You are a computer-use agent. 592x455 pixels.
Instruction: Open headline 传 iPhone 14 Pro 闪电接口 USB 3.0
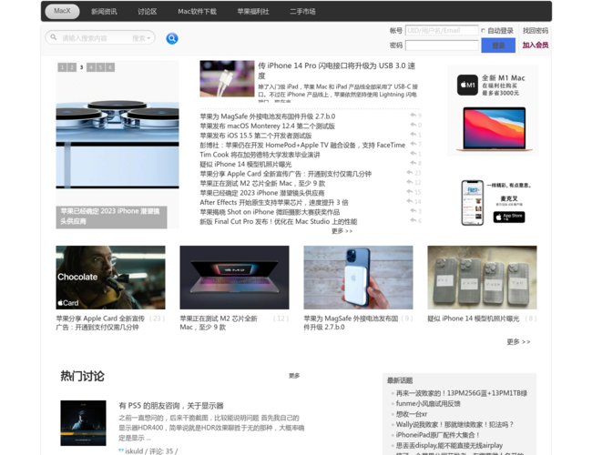[337, 71]
